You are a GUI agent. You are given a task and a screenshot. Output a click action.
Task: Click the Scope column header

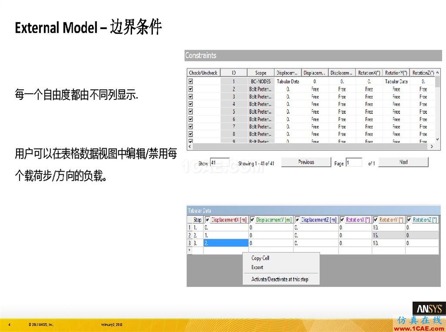(x=260, y=73)
